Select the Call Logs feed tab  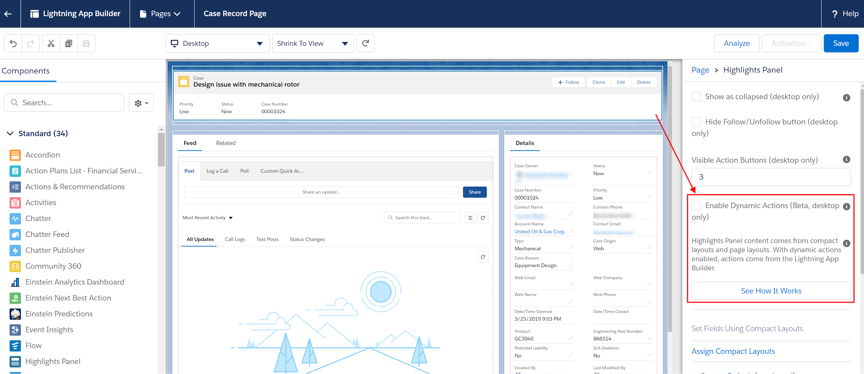[235, 239]
